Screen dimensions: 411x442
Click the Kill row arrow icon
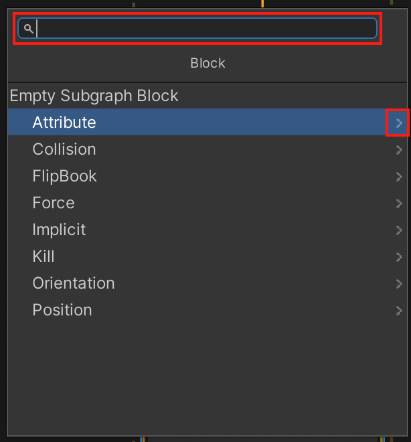[398, 256]
